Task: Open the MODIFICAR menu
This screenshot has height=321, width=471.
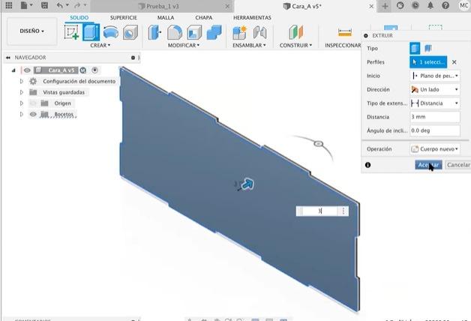Action: [184, 45]
